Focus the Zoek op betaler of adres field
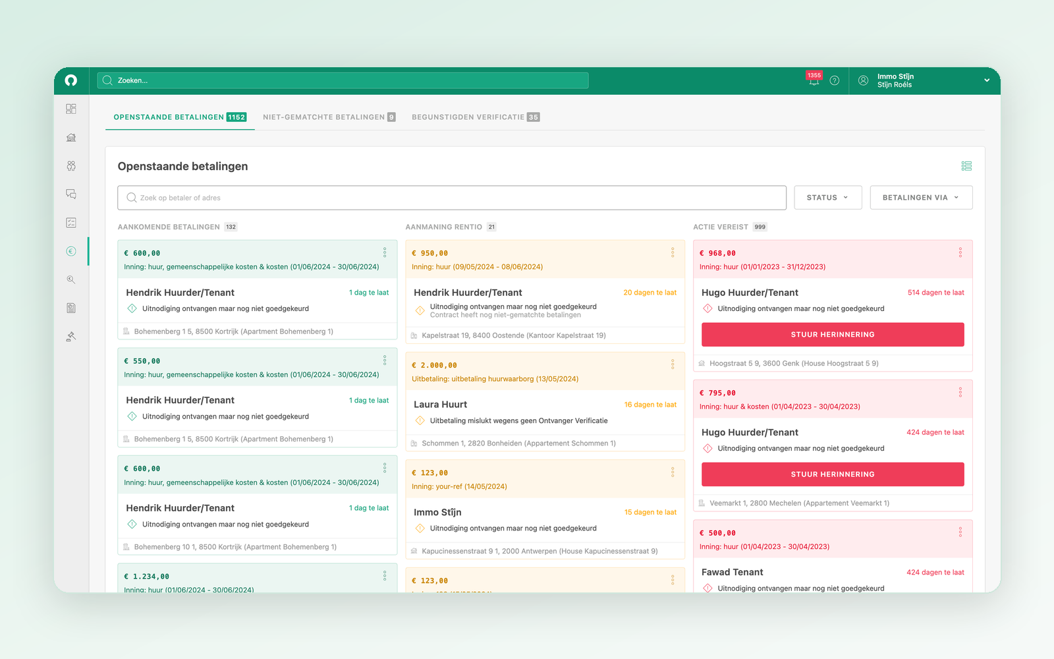Screen dimensions: 1054x659 [452, 198]
